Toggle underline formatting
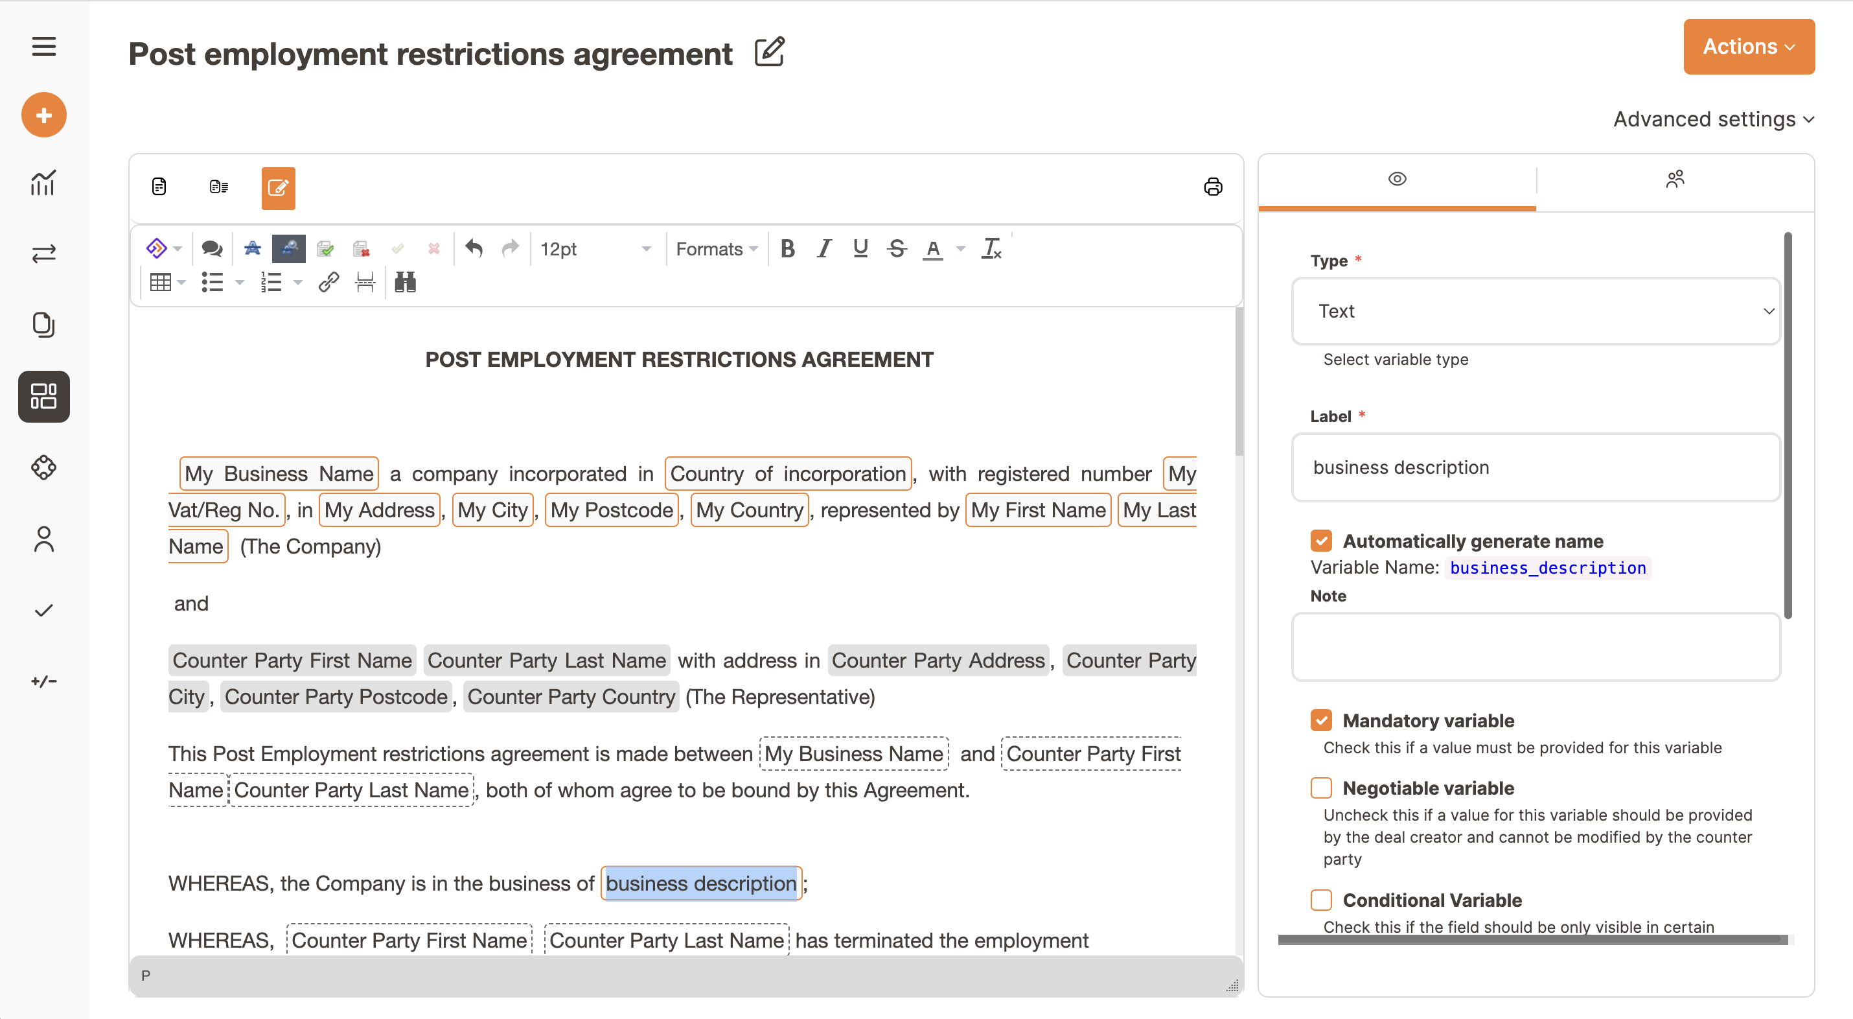Image resolution: width=1853 pixels, height=1019 pixels. (x=860, y=249)
